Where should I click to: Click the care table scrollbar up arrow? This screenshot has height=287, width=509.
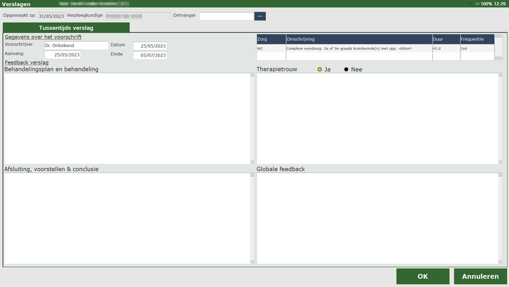pyautogui.click(x=499, y=36)
